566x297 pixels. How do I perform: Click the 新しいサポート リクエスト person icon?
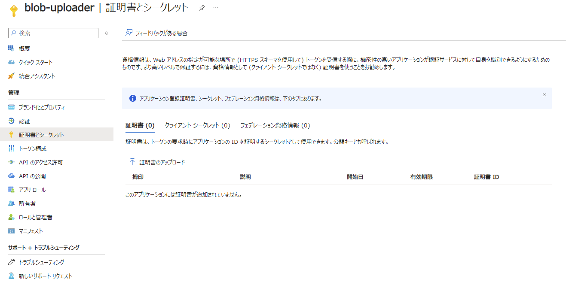click(11, 276)
